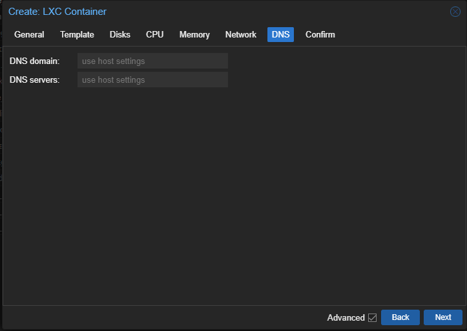Focus the DNS servers input field
This screenshot has height=331, width=467.
click(x=153, y=80)
